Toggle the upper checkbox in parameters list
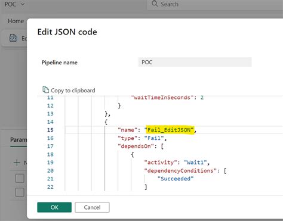Screen dimensions: 283x221 pos(20,178)
